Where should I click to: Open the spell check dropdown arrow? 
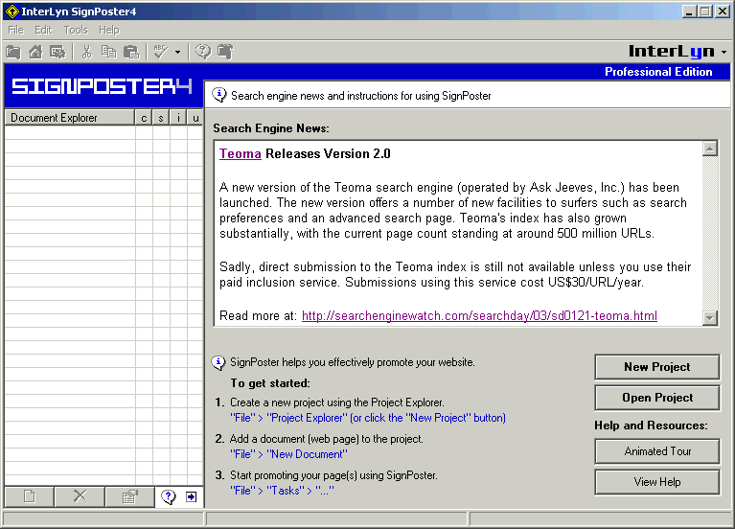point(177,52)
